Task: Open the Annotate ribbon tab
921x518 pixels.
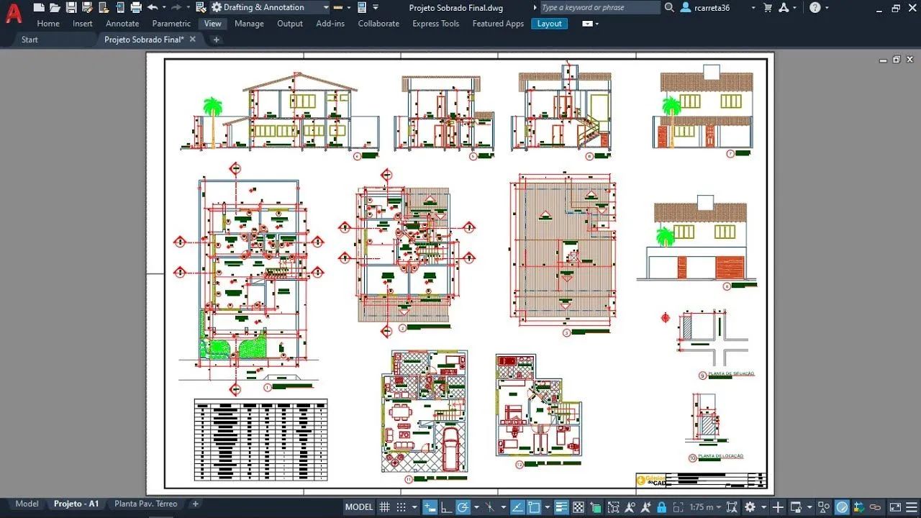Action: [122, 23]
